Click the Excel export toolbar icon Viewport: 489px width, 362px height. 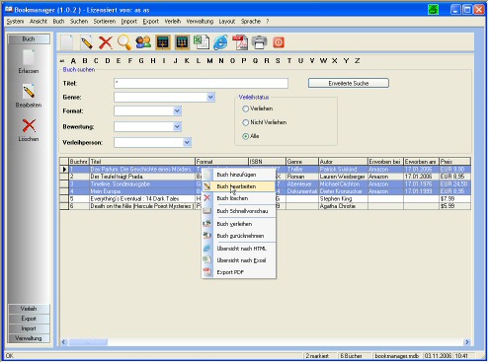coord(202,42)
